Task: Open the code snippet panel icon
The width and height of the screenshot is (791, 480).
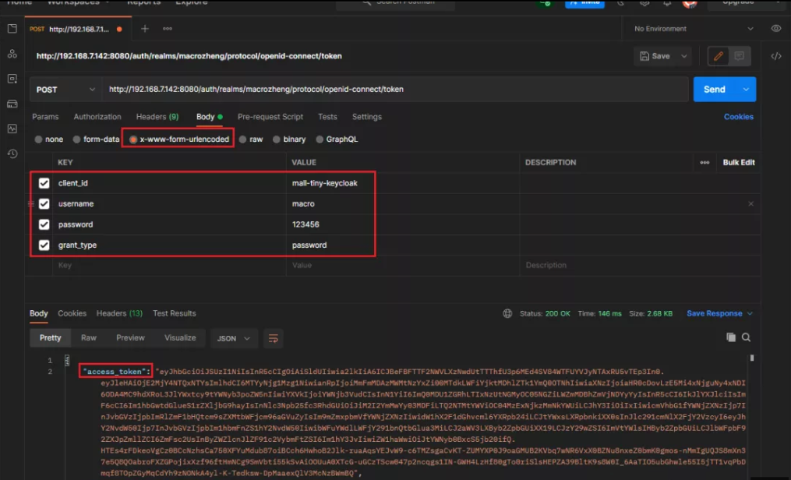Action: pyautogui.click(x=775, y=56)
